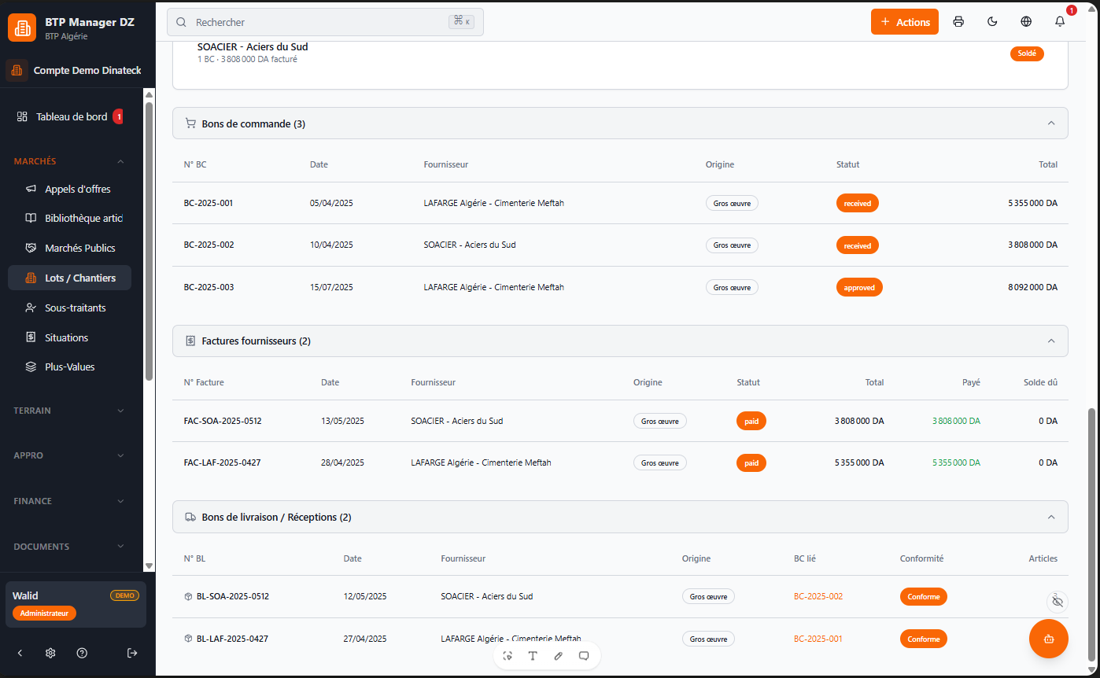This screenshot has height=678, width=1100.
Task: Expand the TERRAIN sidebar group
Action: tap(69, 411)
